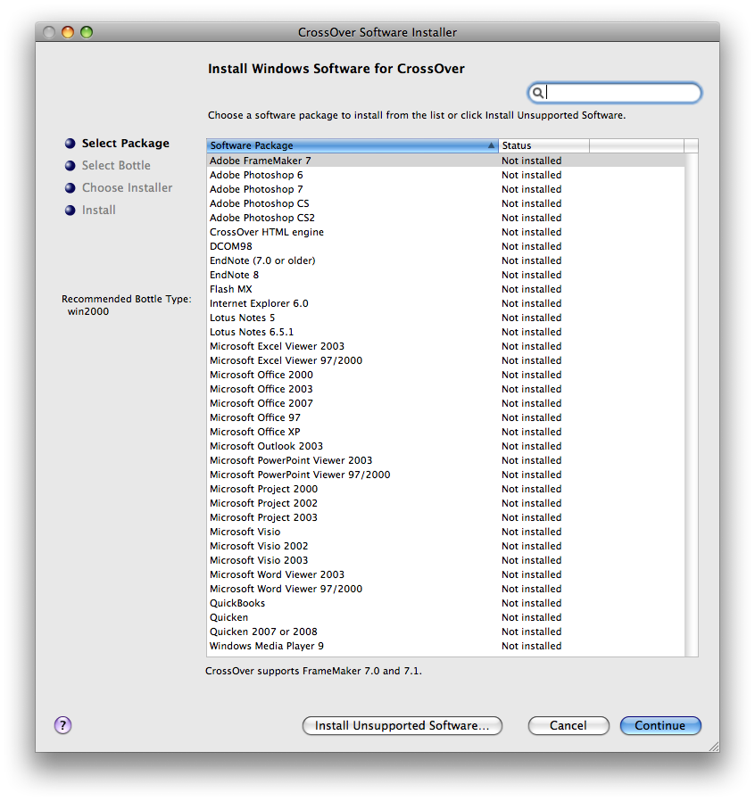This screenshot has width=755, height=801.
Task: Select Microsoft Office 2007 package
Action: (x=261, y=403)
